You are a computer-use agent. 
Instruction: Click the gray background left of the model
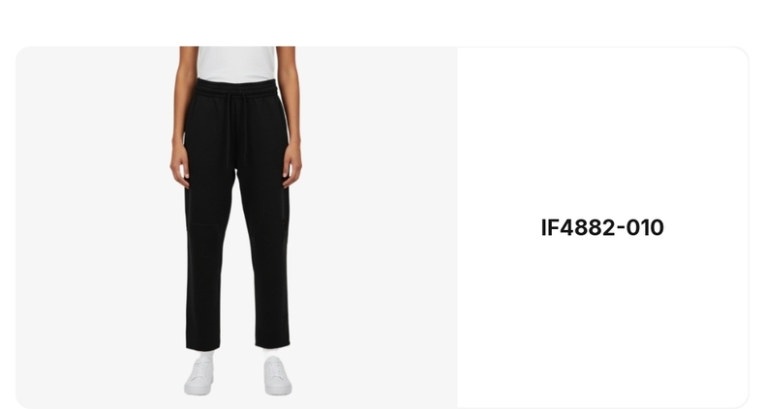coord(93,227)
